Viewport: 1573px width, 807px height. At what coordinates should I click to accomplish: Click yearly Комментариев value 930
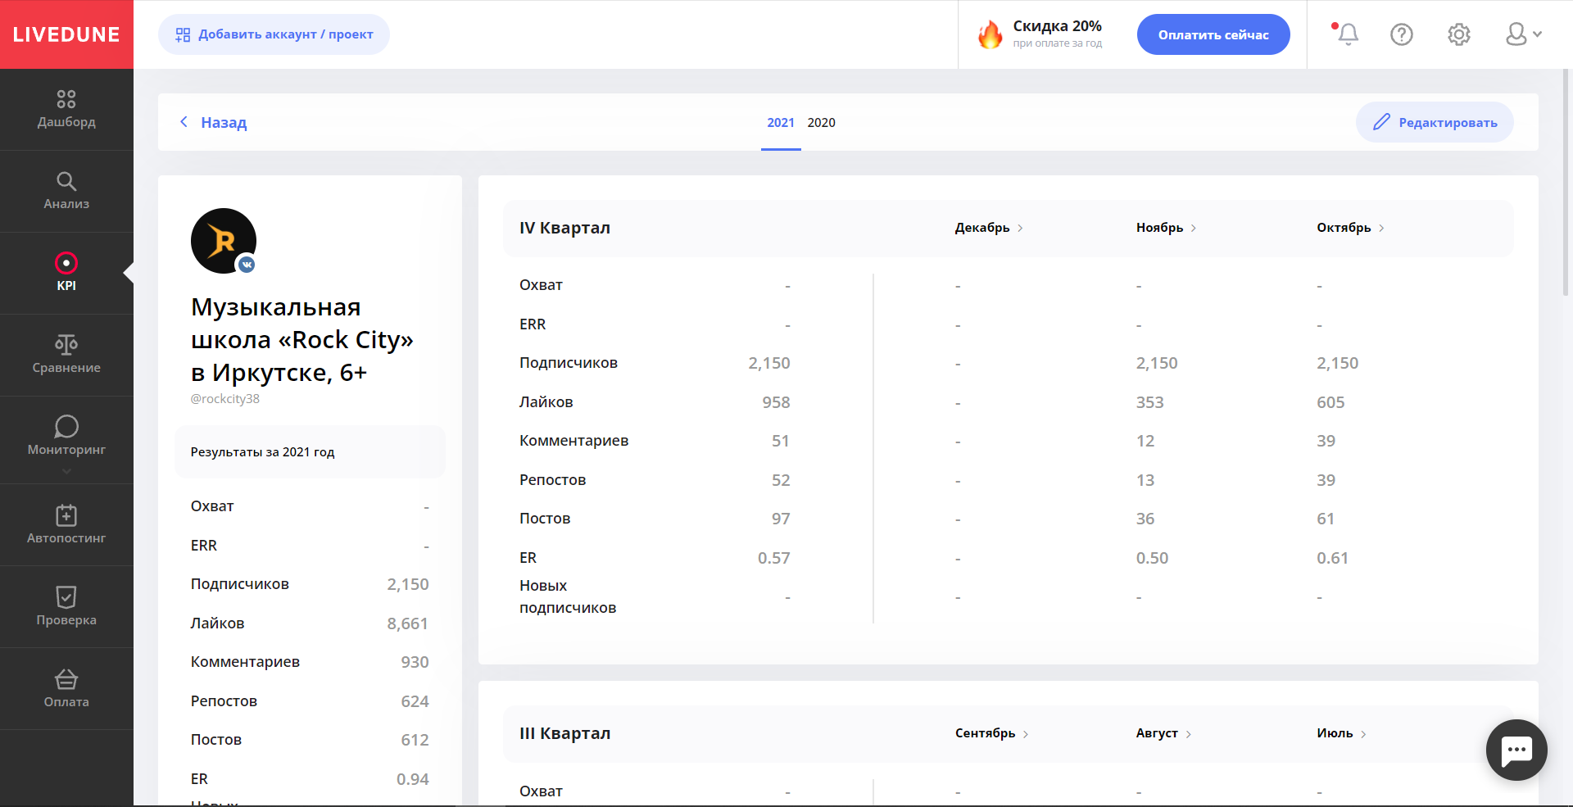415,662
